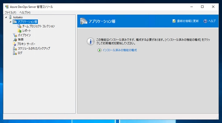Click the アプリケーション層 header title text
The height and width of the screenshot is (123, 222).
coord(102,21)
